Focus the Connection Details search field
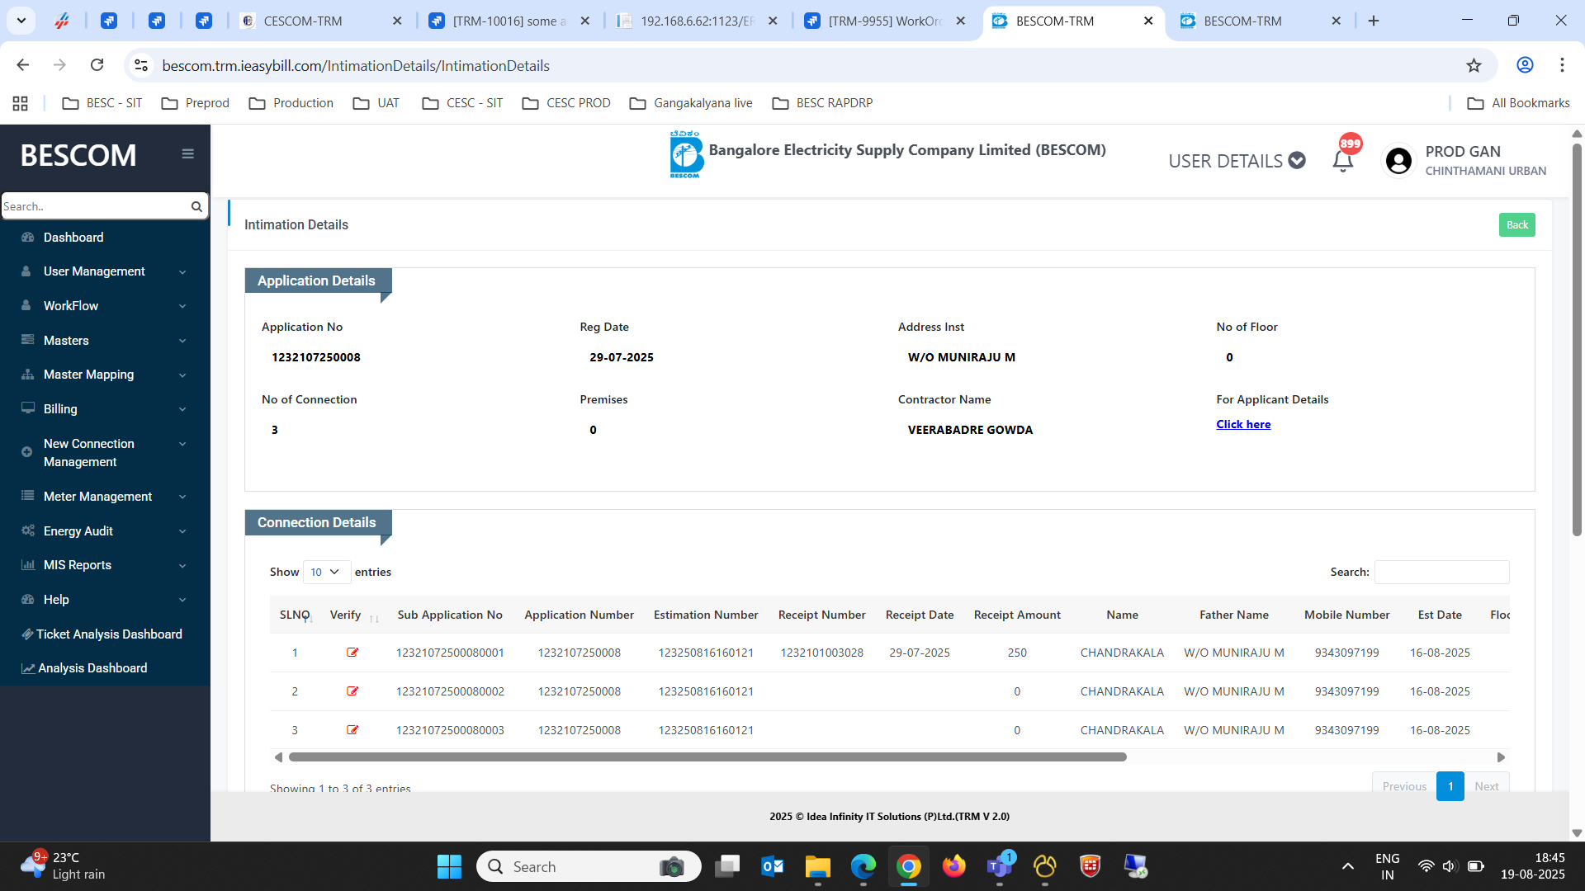The width and height of the screenshot is (1585, 891). [x=1441, y=572]
